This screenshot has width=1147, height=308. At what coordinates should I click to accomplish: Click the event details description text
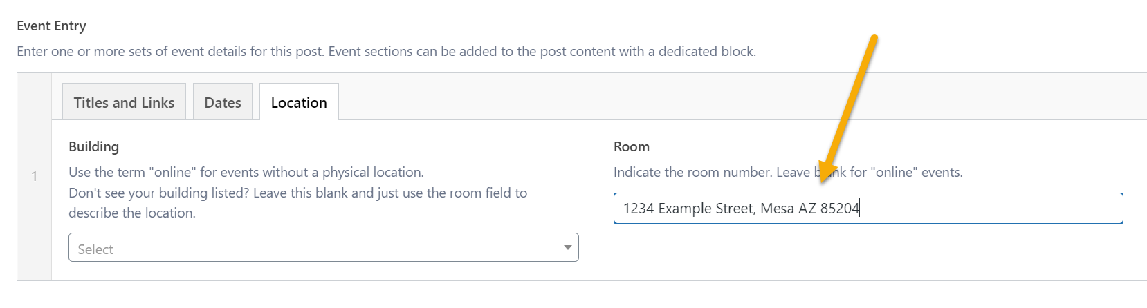[x=386, y=52]
